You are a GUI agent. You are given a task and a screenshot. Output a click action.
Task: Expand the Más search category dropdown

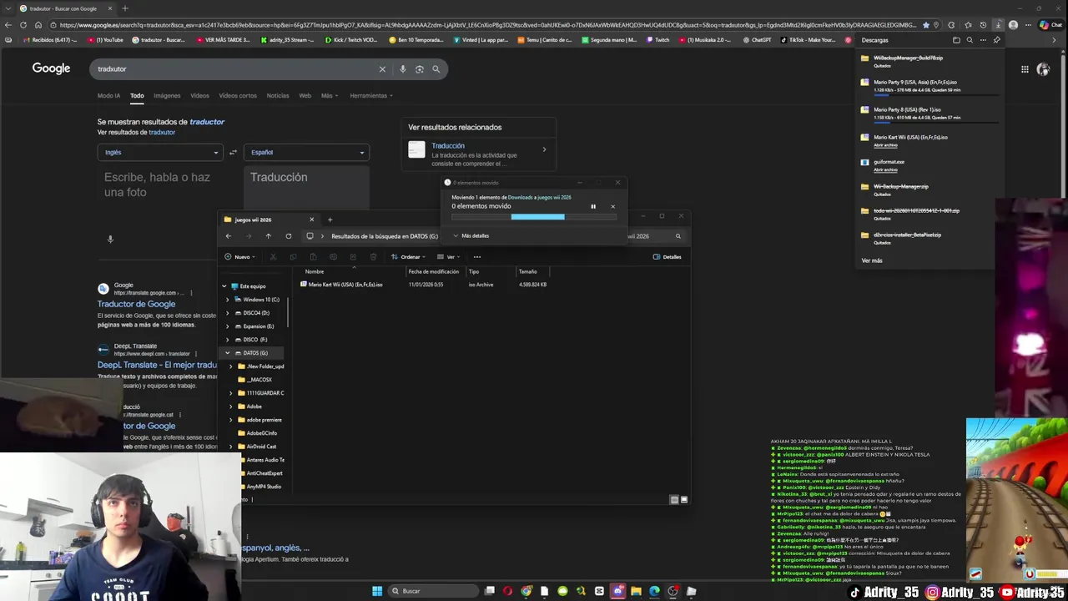pyautogui.click(x=330, y=96)
